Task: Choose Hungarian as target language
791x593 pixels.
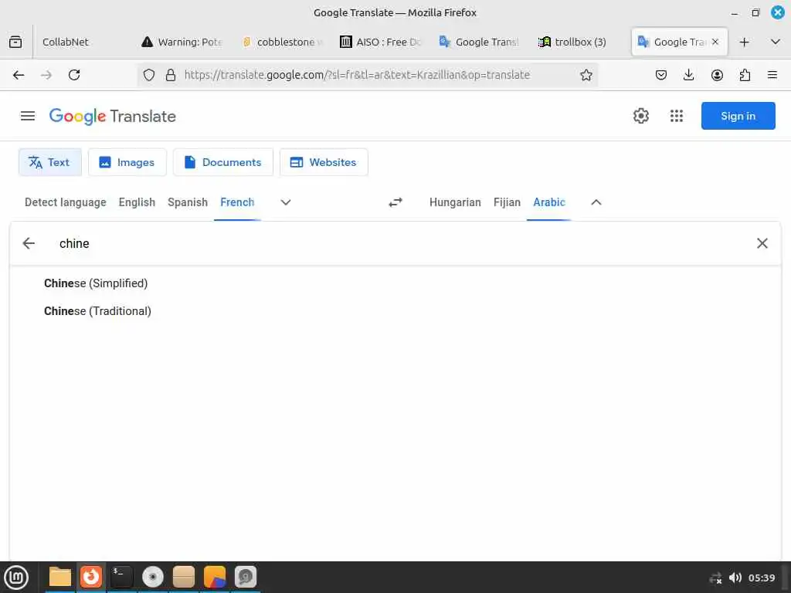Action: [x=455, y=202]
